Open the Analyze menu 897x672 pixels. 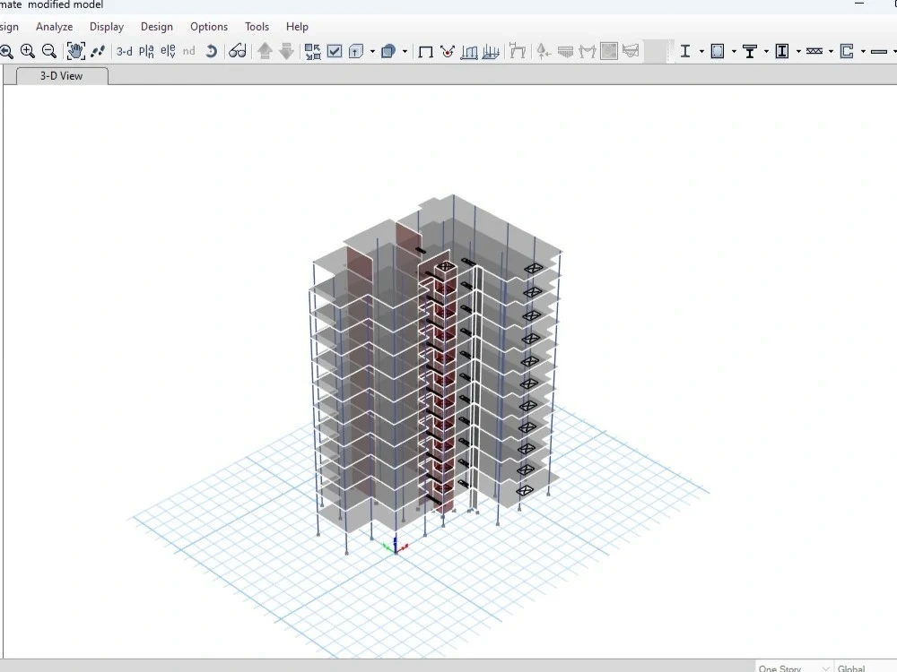point(55,27)
